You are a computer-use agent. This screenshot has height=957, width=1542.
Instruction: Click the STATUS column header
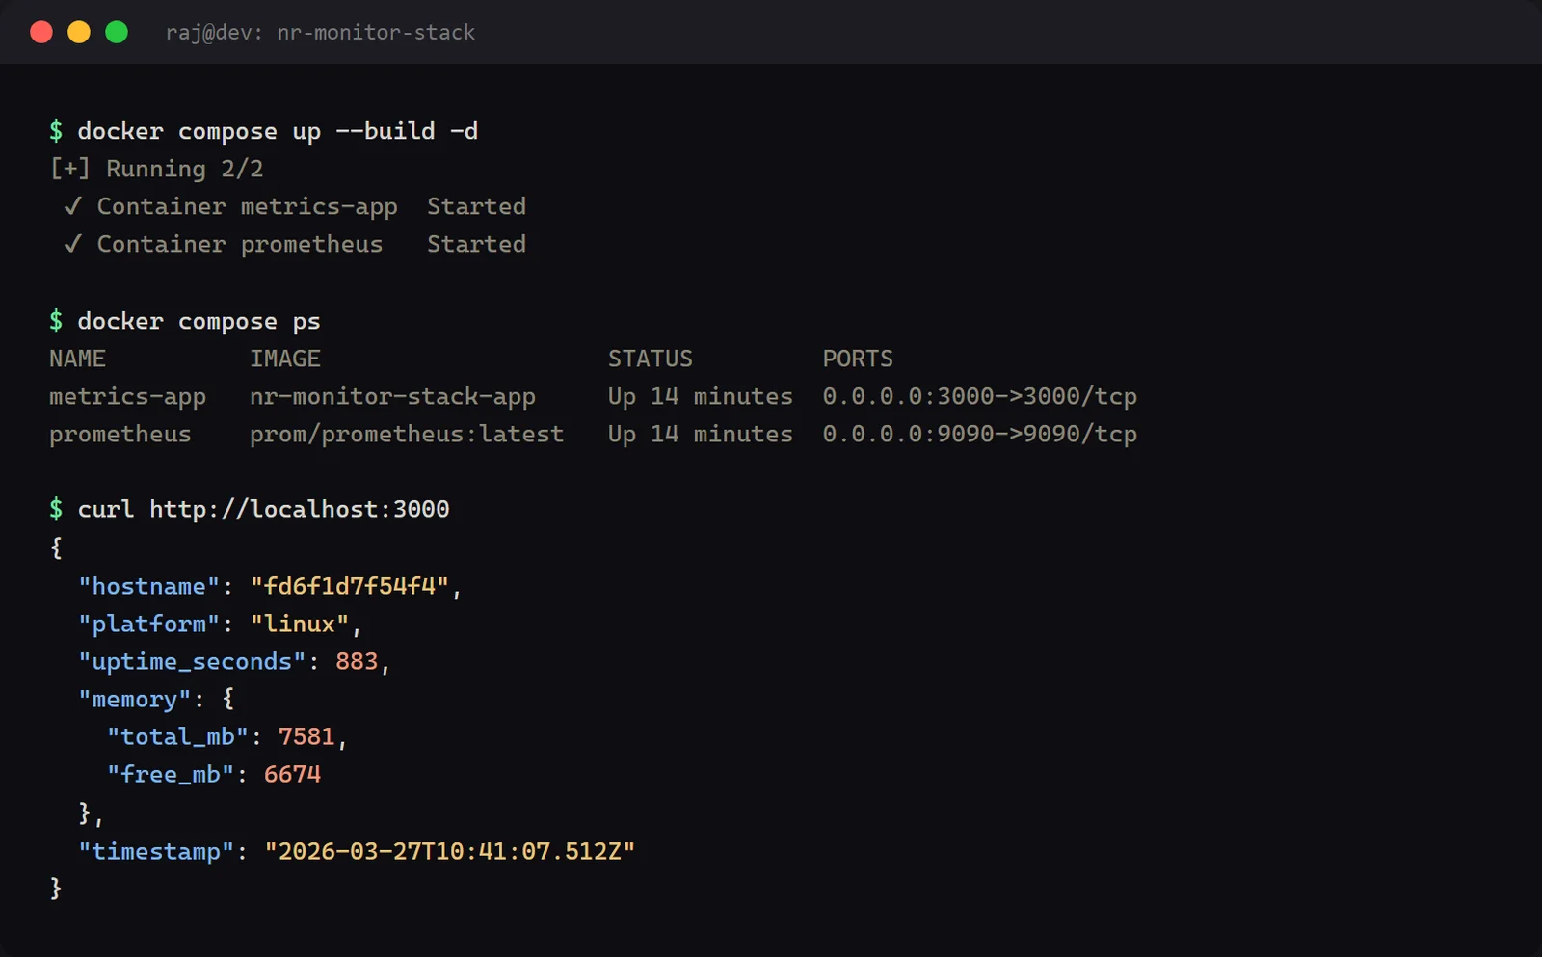tap(650, 359)
